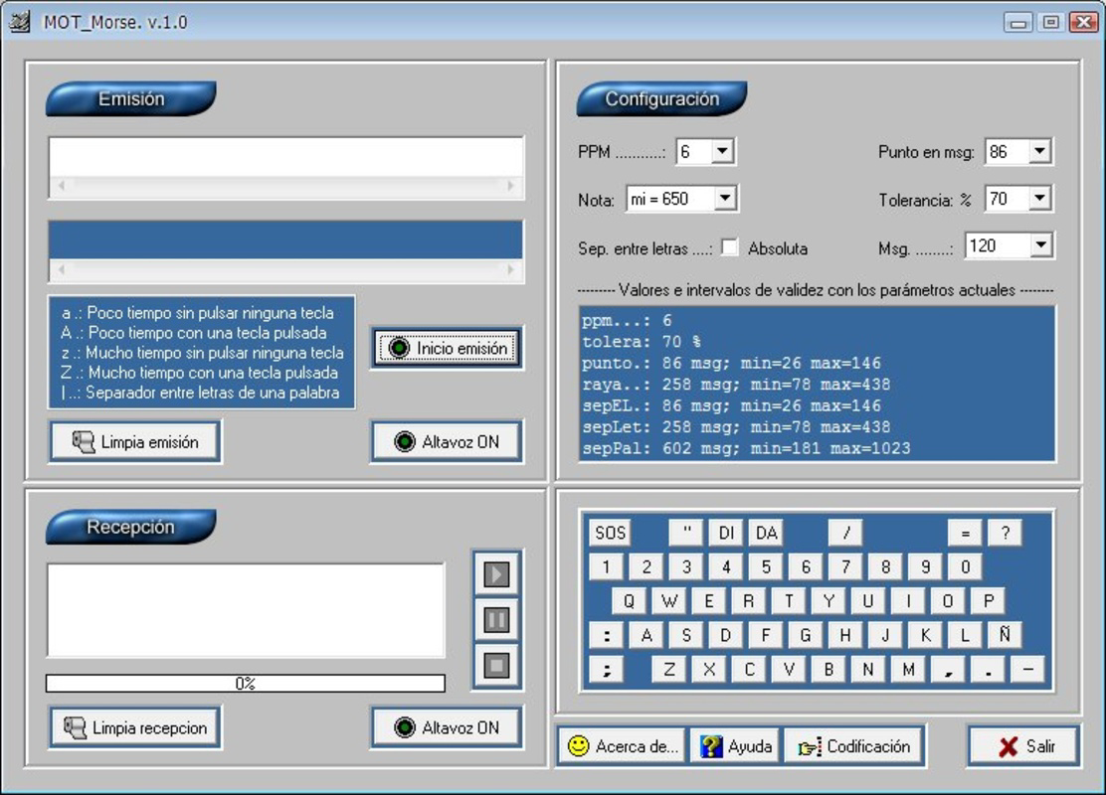Click the K letter key

[925, 635]
